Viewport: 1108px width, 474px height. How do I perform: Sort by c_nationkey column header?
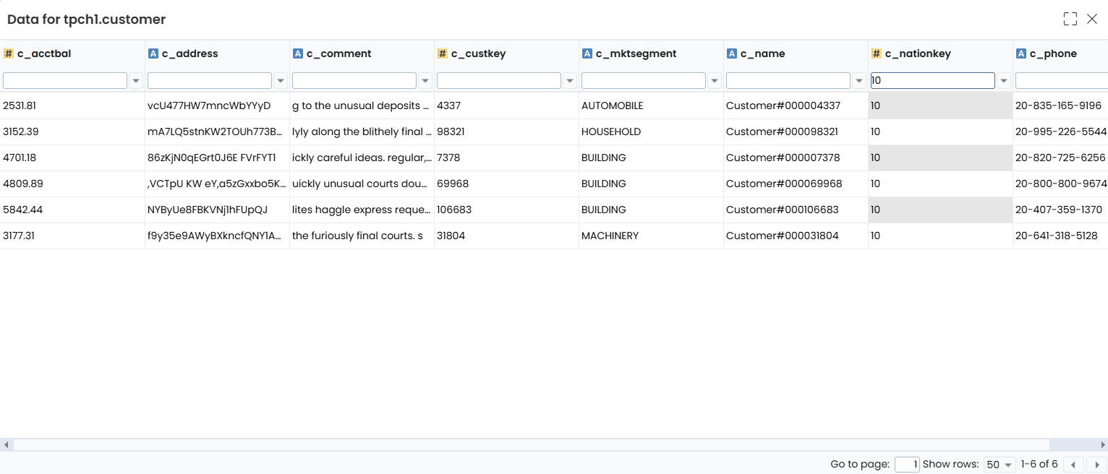pos(918,53)
